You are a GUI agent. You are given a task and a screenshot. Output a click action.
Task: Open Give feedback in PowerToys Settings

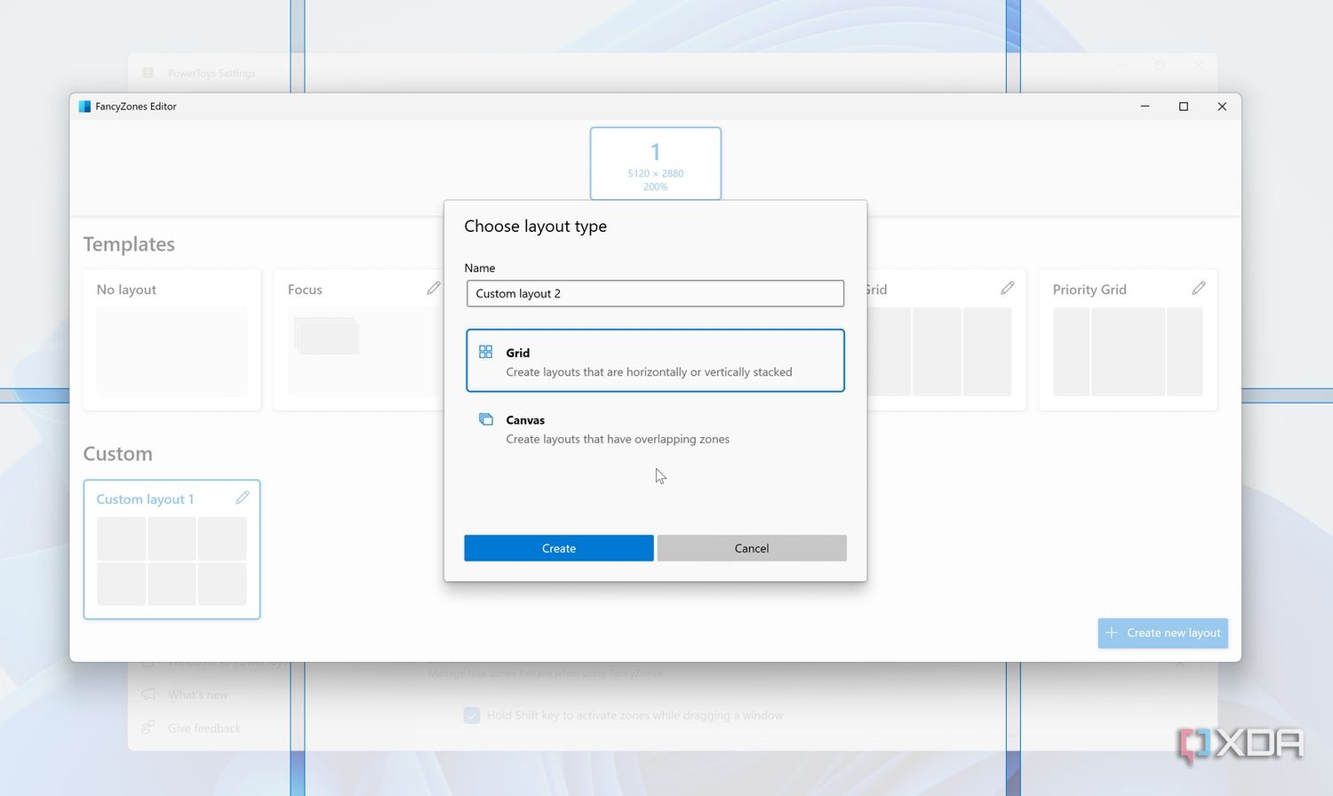(x=204, y=728)
